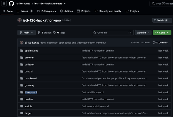This screenshot has height=117, width=173.
Task: View the 1 Branch list
Action: tap(45, 33)
